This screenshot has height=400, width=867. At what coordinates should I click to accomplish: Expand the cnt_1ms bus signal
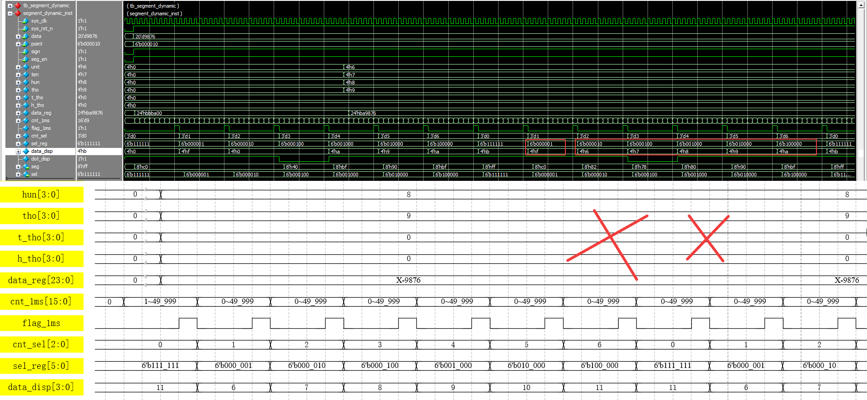click(x=18, y=121)
